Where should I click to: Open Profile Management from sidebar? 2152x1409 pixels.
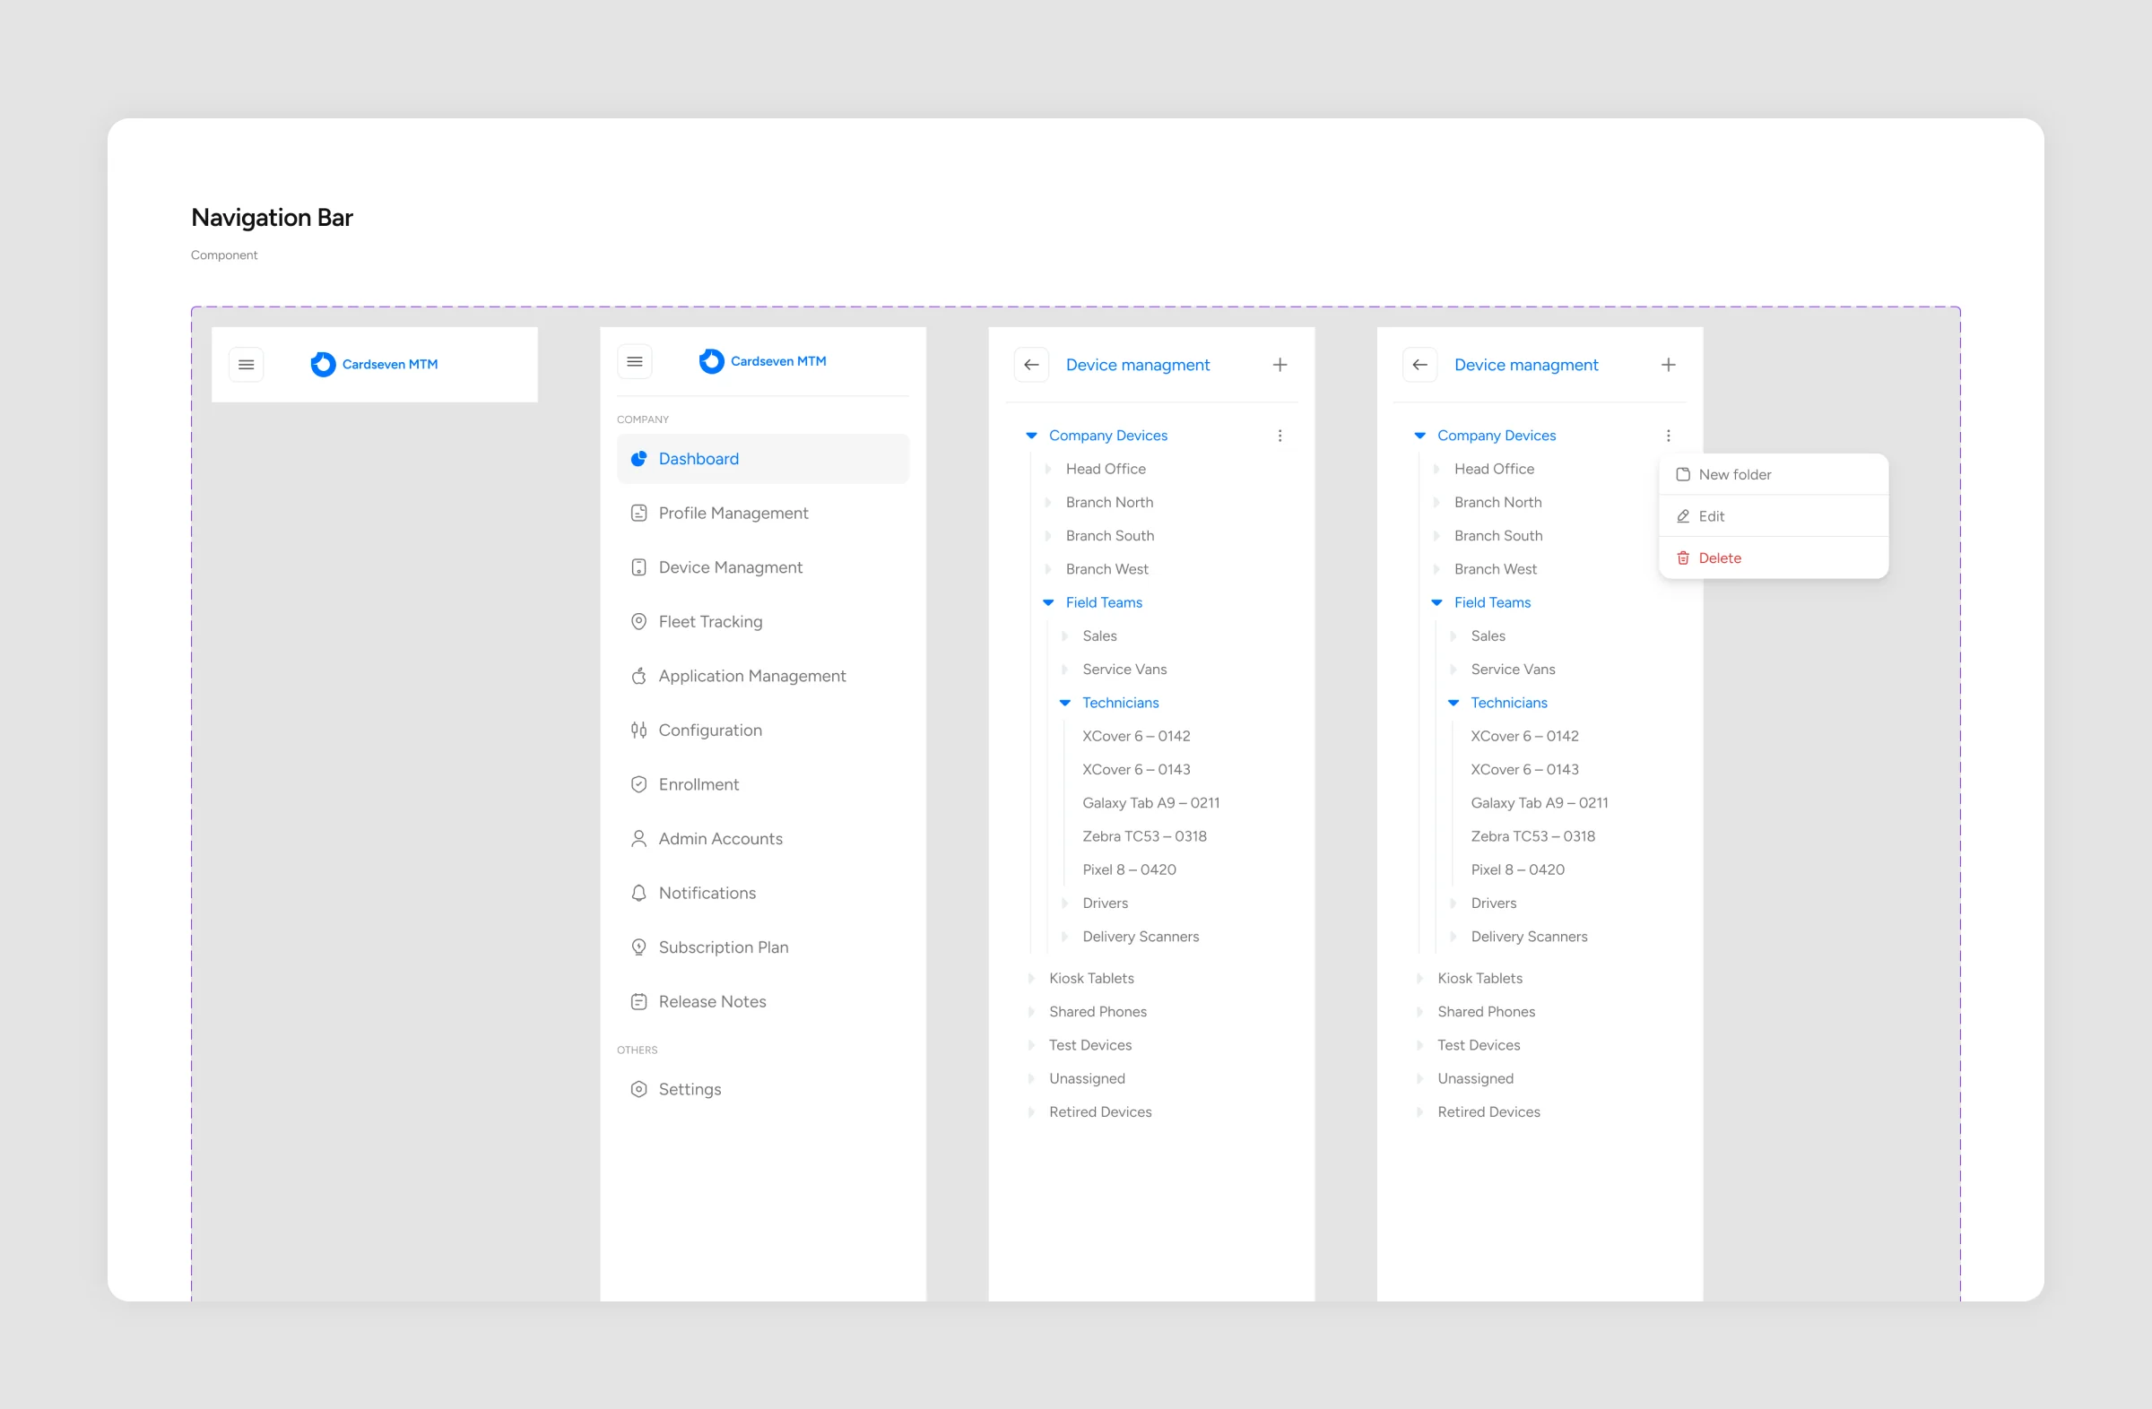click(x=763, y=513)
